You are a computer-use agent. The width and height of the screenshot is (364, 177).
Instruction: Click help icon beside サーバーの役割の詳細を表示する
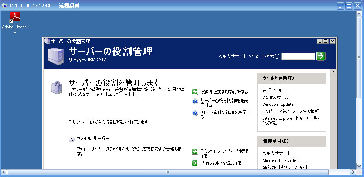pyautogui.click(x=195, y=102)
